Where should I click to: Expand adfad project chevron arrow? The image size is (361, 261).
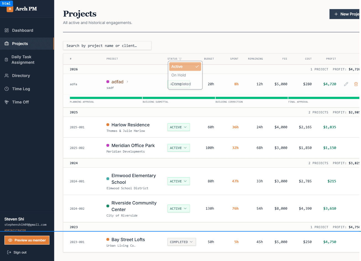[x=127, y=82]
